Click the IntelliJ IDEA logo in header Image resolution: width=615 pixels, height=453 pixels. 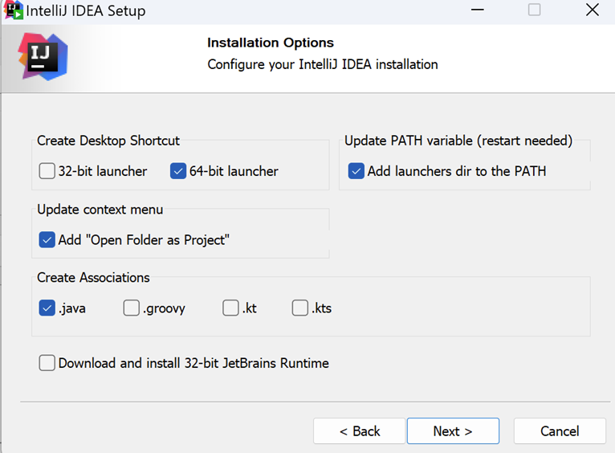click(x=43, y=57)
